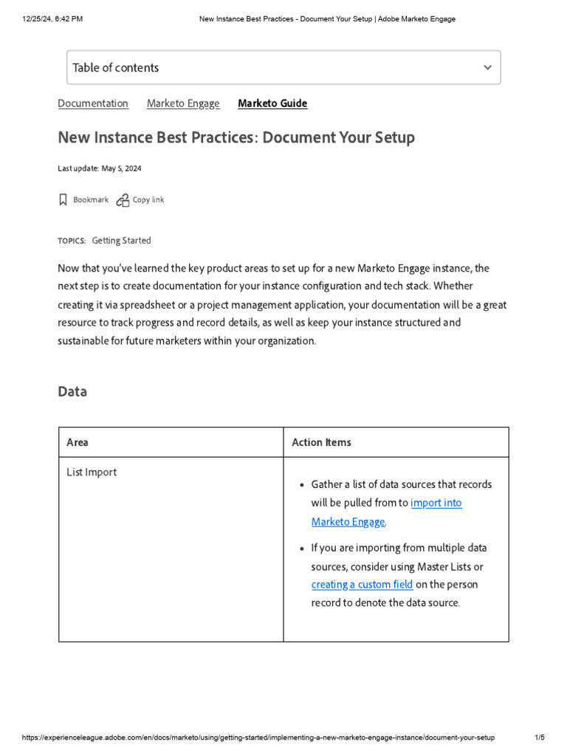Click the page heading 'New Instance Best Practices'
The height and width of the screenshot is (756, 567).
point(236,138)
